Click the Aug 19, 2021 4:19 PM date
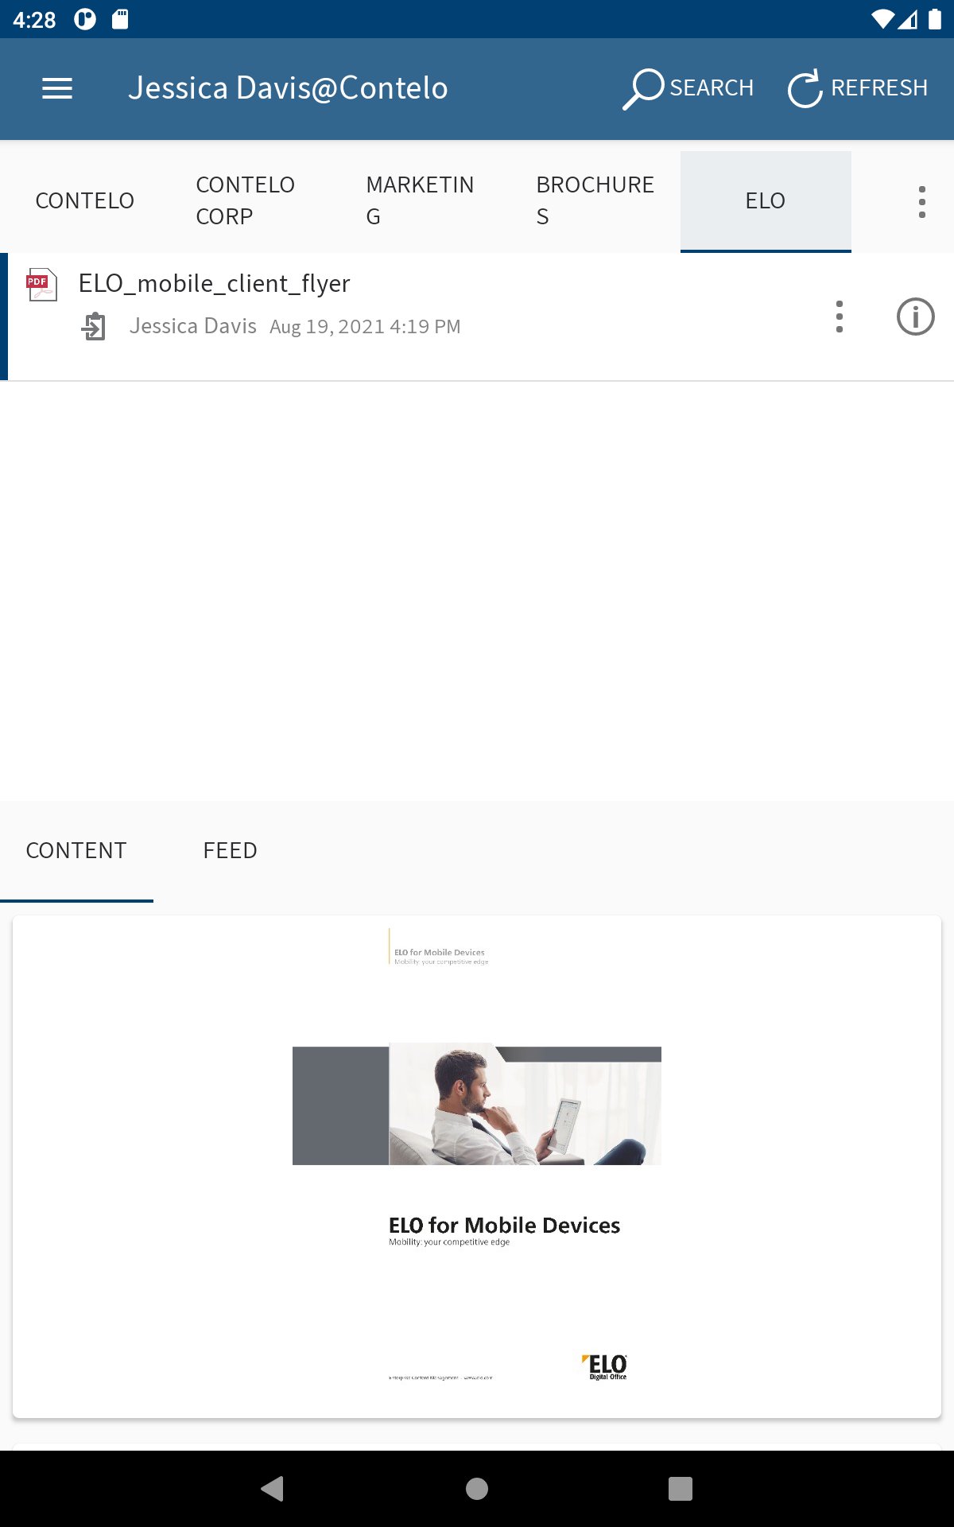 [x=365, y=327]
